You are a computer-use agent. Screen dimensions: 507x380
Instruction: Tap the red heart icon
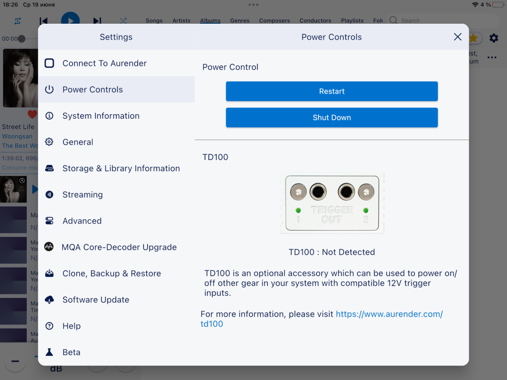click(x=32, y=114)
